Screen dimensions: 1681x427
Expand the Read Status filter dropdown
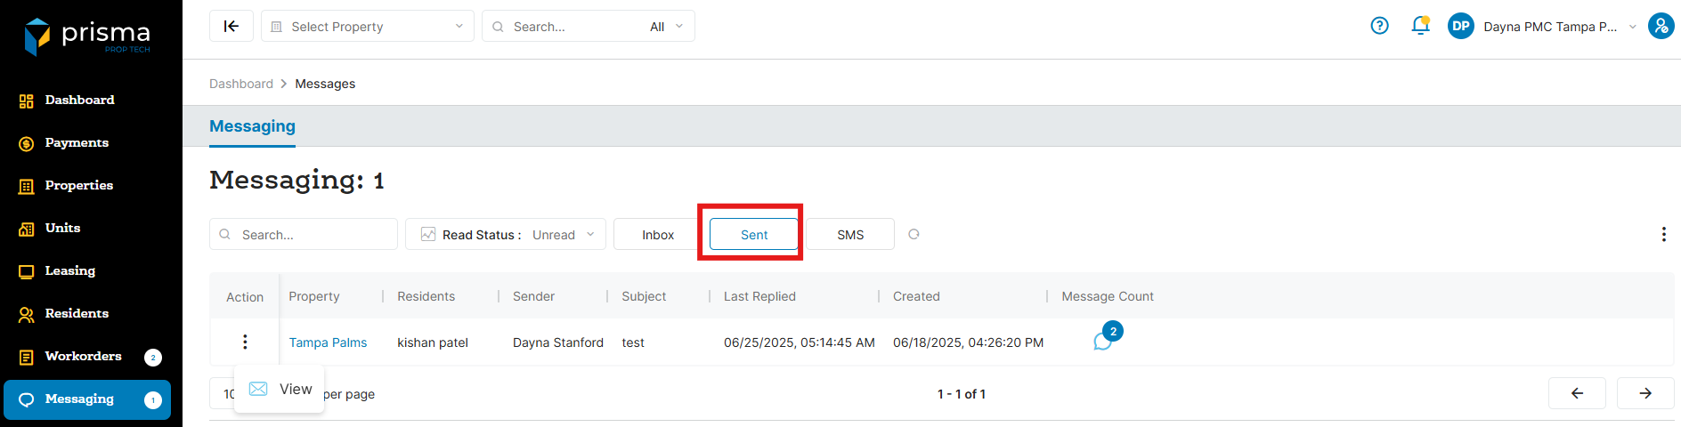506,235
